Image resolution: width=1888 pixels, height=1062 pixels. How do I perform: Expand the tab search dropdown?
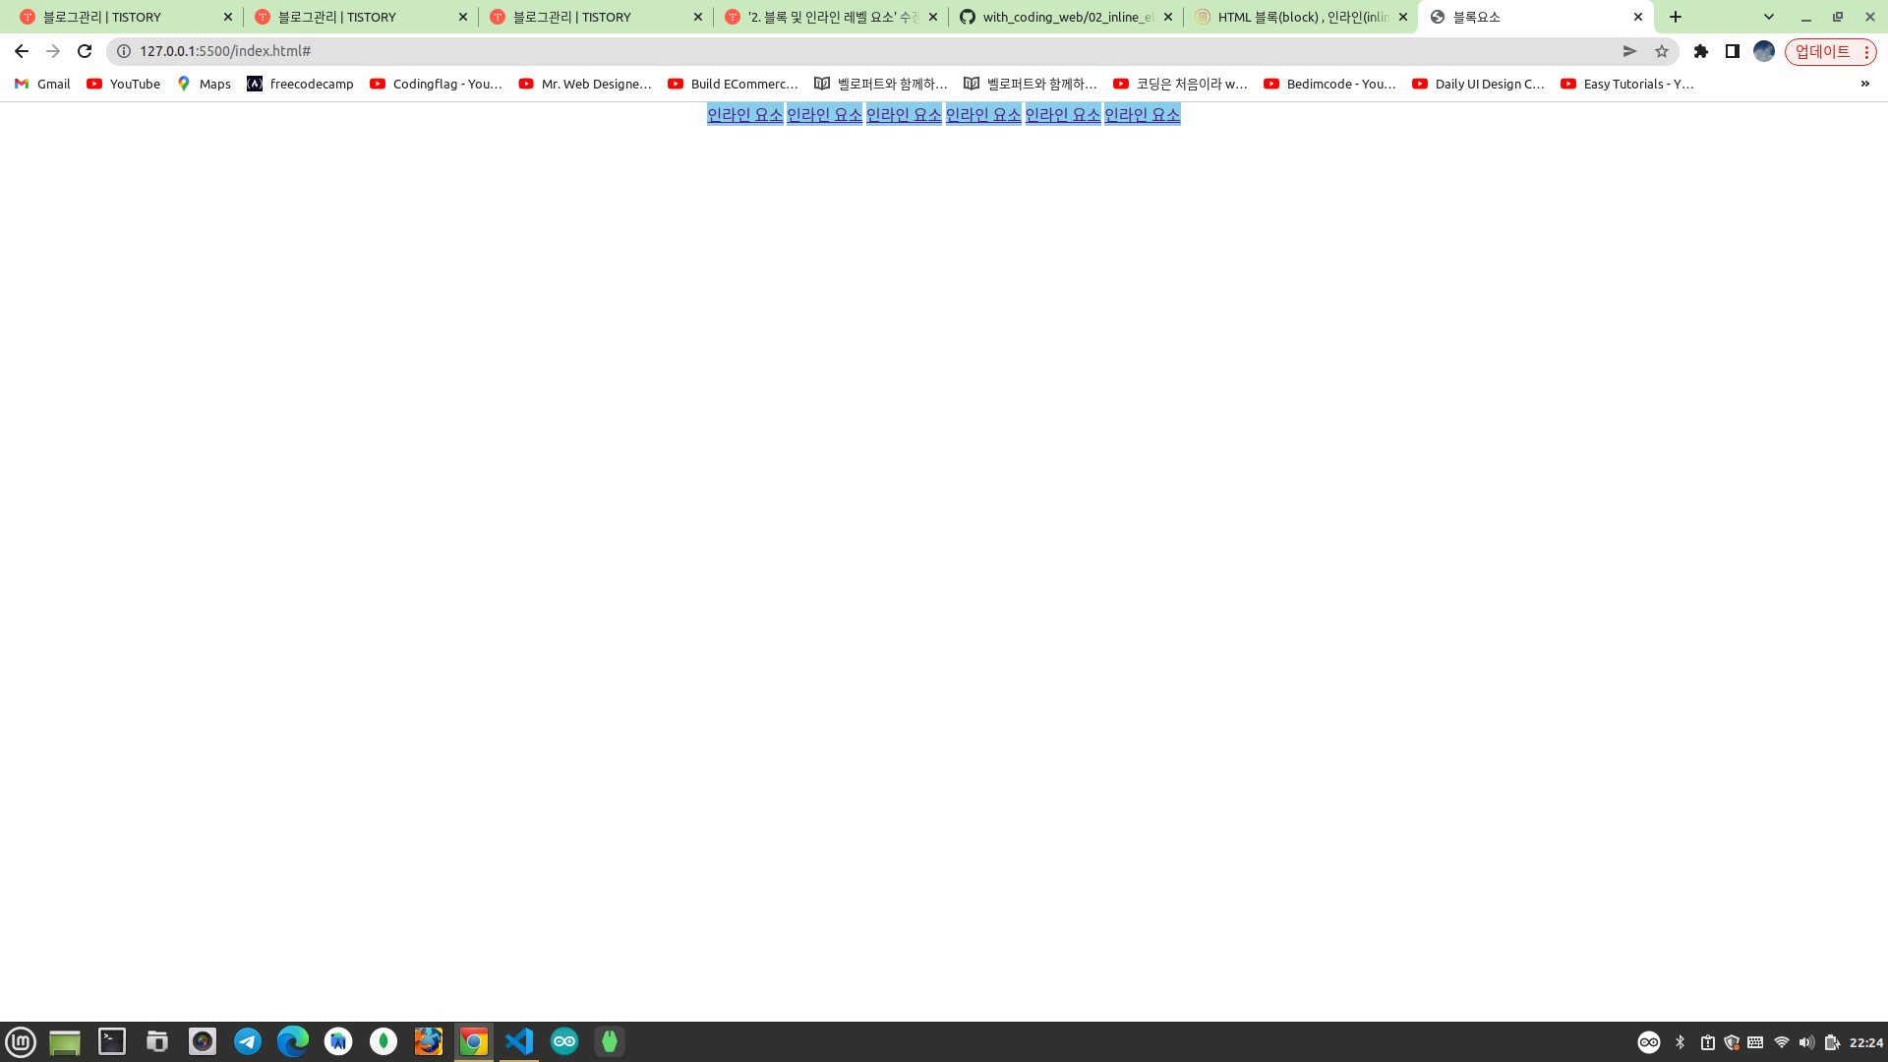click(x=1769, y=17)
